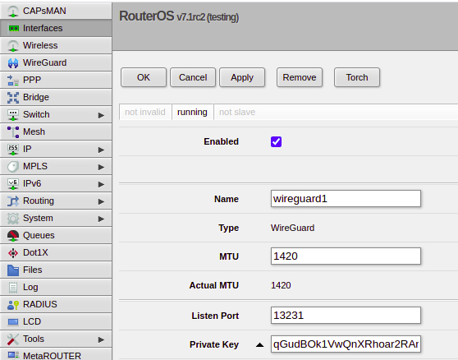Screen dimensions: 458x360
Task: Click the Type value WireGuard
Action: (x=292, y=228)
